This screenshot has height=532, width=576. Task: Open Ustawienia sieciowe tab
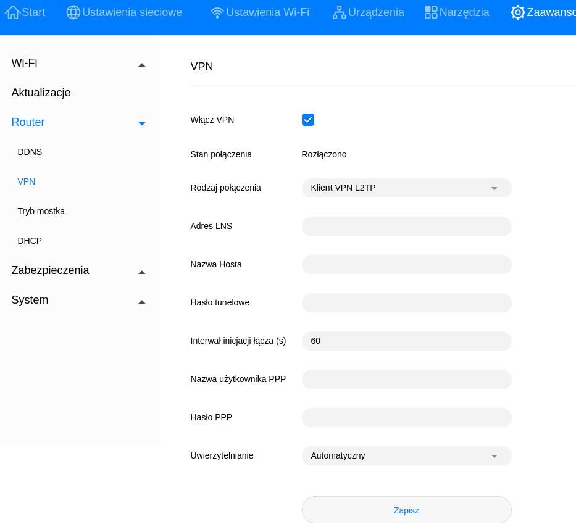pyautogui.click(x=124, y=12)
